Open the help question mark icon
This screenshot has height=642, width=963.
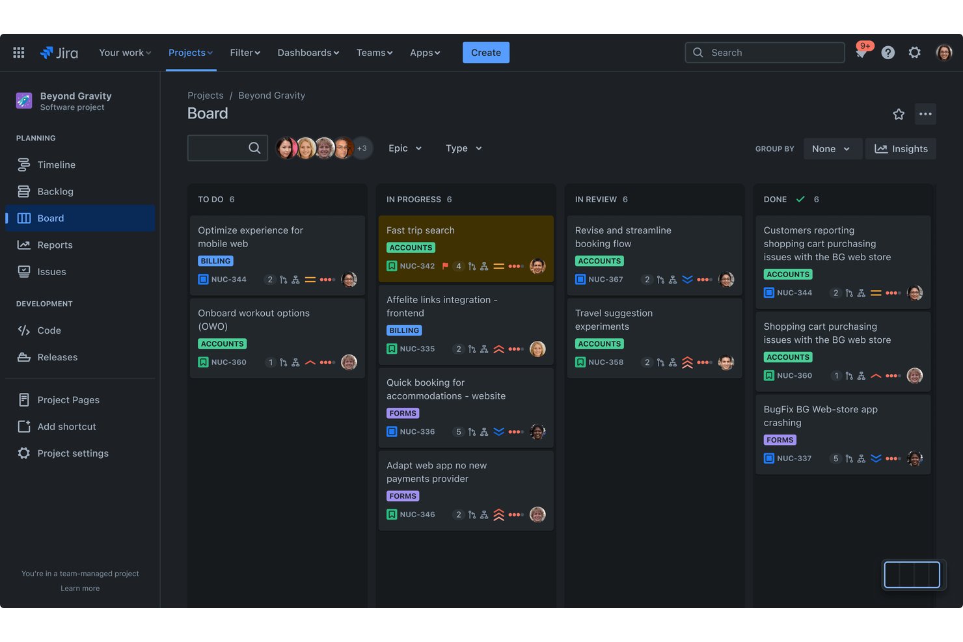[x=888, y=53]
